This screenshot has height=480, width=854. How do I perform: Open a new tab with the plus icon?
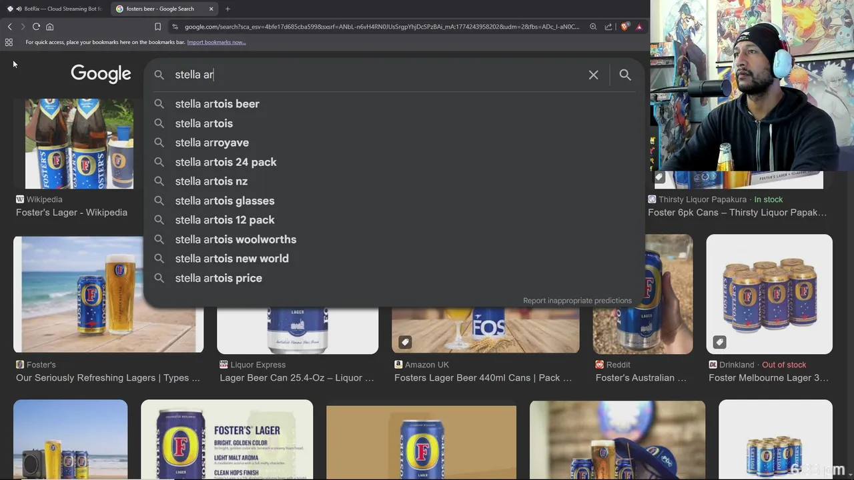click(x=228, y=9)
